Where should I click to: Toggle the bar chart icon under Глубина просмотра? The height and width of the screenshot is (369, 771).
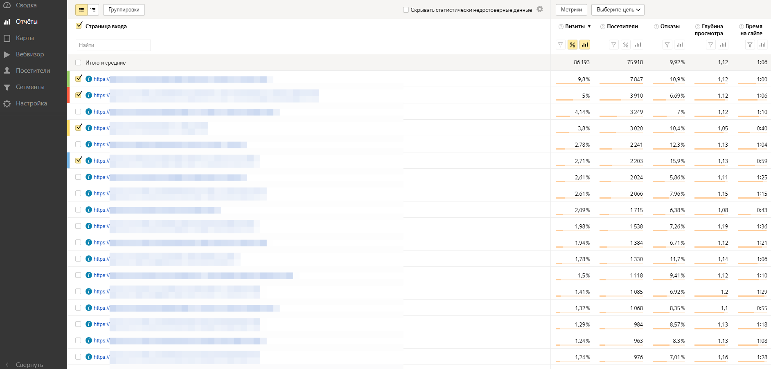coord(723,45)
